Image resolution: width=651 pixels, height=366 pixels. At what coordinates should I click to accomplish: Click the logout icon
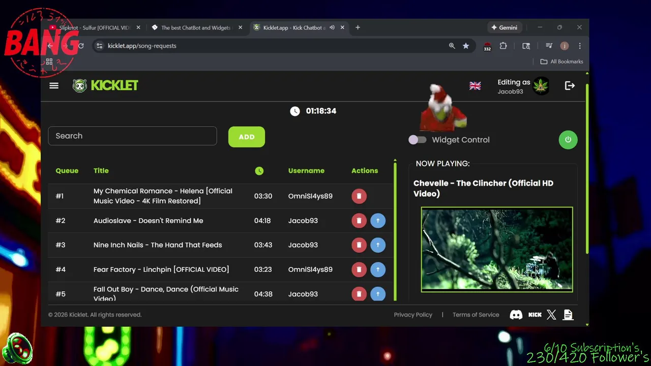570,86
